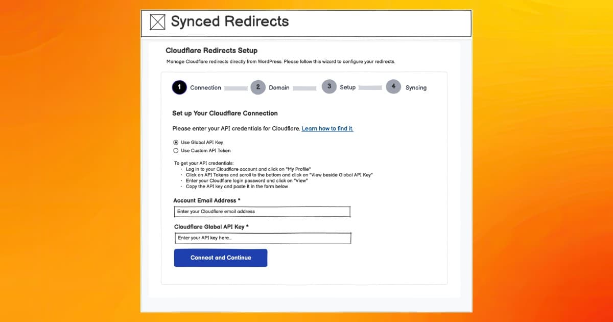
Task: Click the step 4 circle icon
Action: click(393, 87)
